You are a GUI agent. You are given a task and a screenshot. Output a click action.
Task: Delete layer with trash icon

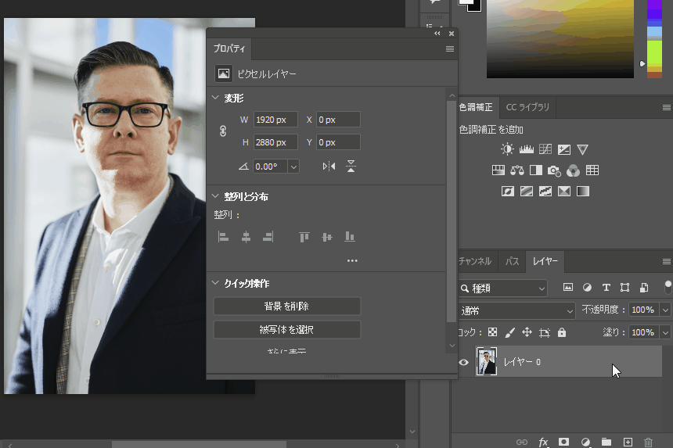click(649, 442)
